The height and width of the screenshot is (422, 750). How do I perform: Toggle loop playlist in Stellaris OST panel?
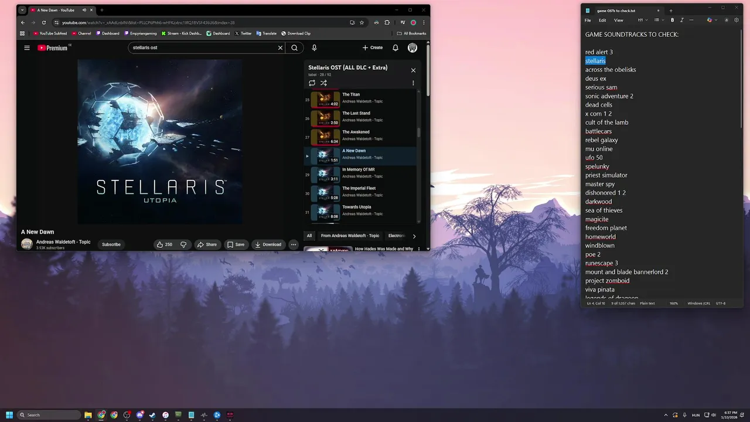pos(312,83)
